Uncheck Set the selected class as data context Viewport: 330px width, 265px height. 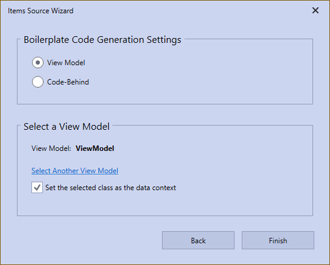tap(37, 188)
